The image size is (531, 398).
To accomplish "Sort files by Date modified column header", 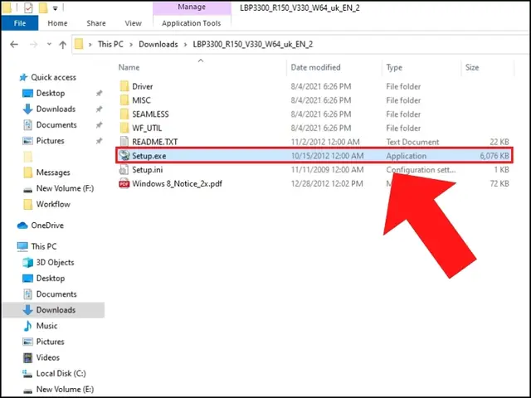I will (x=315, y=67).
